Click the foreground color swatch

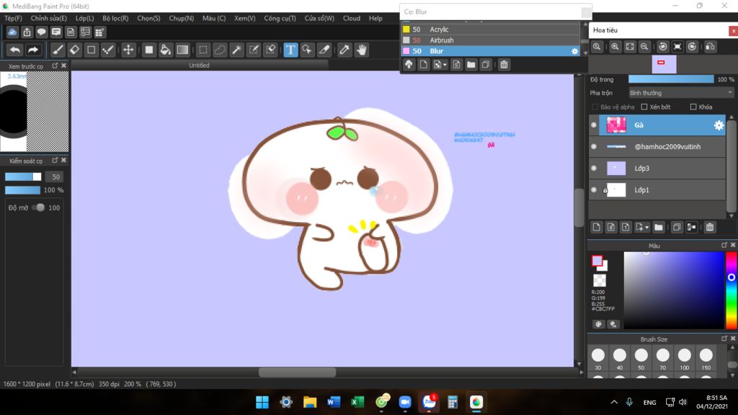(x=597, y=261)
